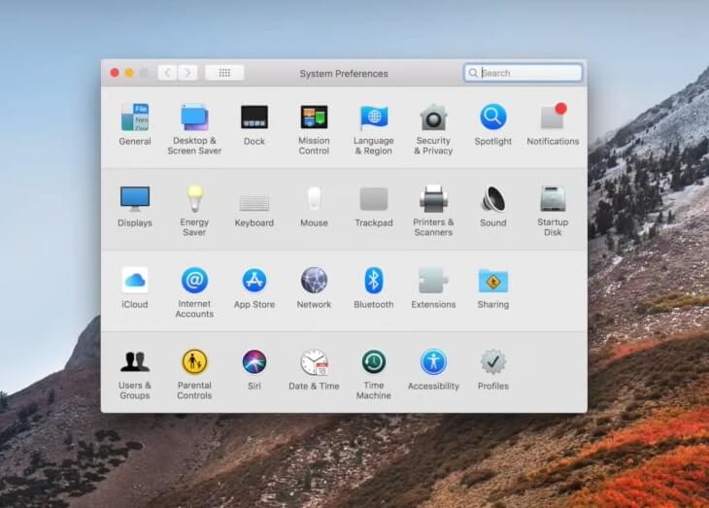
Task: Open the Sharing preferences folder icon
Action: coord(492,281)
